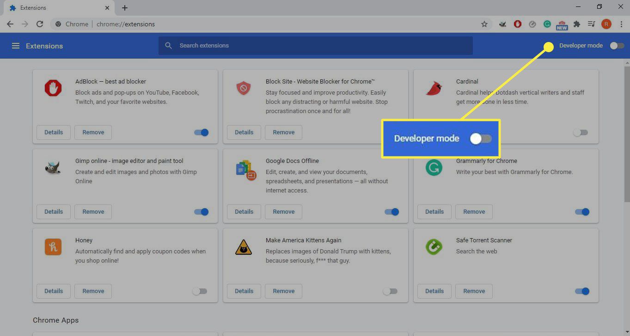Open Details for Gimp online
The image size is (630, 336).
coord(54,211)
